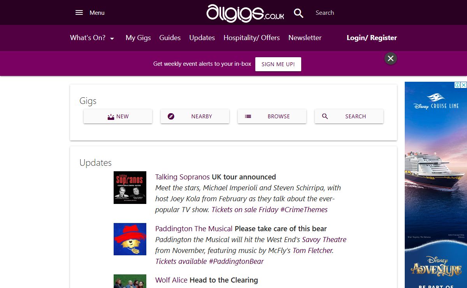
Task: Click the NEW gigs button
Action: (118, 116)
